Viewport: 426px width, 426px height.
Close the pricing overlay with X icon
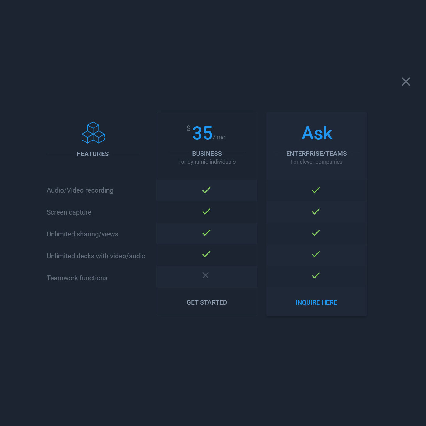click(x=406, y=82)
